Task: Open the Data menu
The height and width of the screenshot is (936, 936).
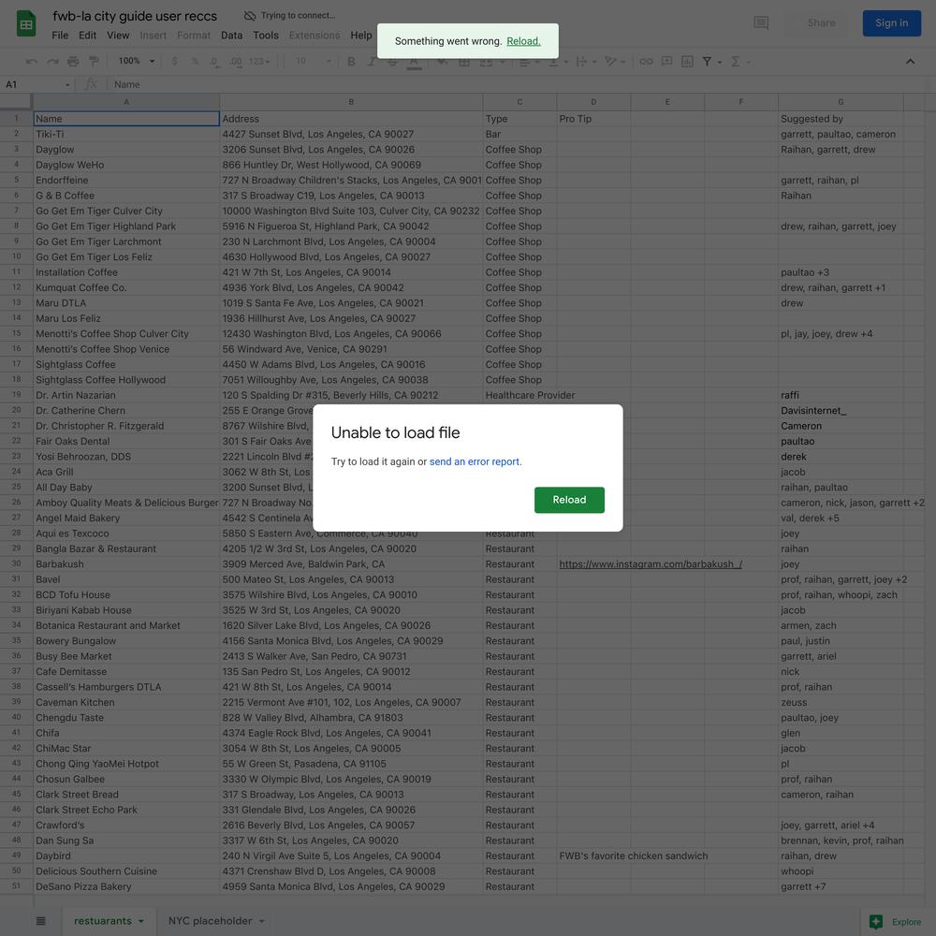Action: tap(231, 36)
